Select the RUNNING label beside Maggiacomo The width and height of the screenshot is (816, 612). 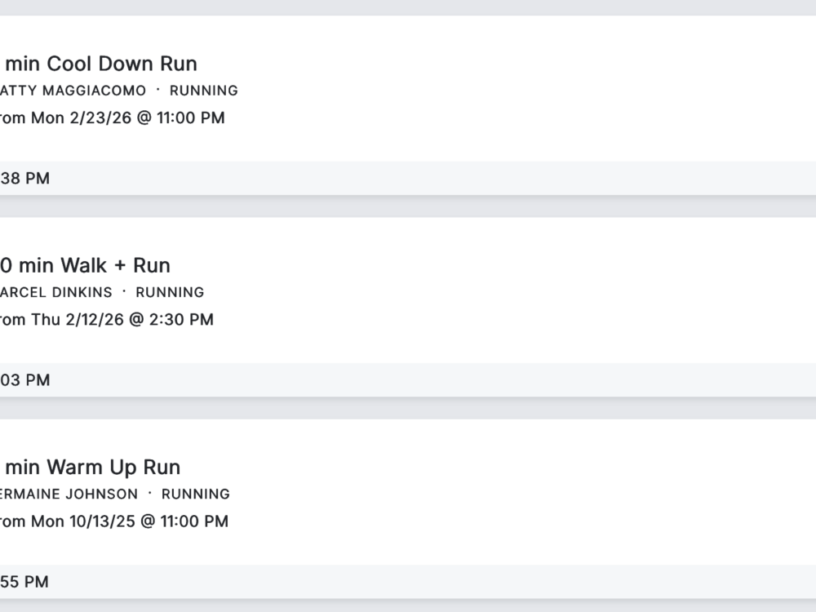pos(203,91)
